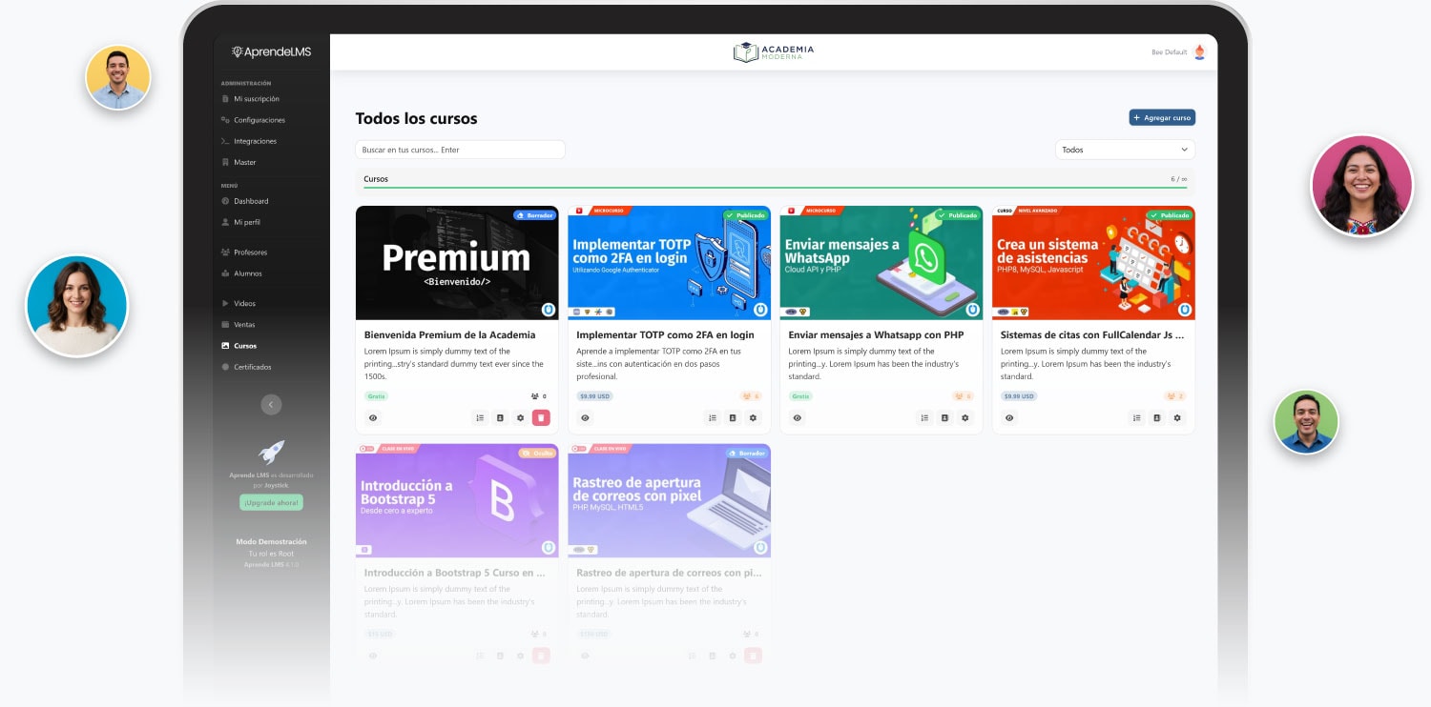
Task: Open lessons list icon for Bienvenida Premium course
Action: click(x=479, y=417)
